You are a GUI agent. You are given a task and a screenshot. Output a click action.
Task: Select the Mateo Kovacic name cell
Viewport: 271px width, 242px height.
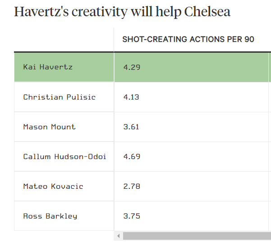[x=64, y=187]
